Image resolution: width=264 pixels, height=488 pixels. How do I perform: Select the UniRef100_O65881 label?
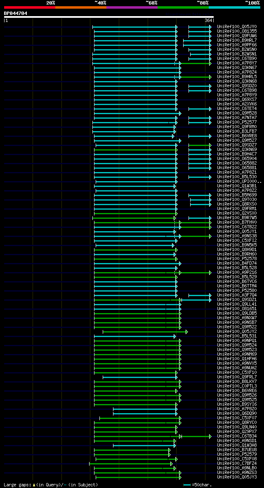pyautogui.click(x=237, y=168)
